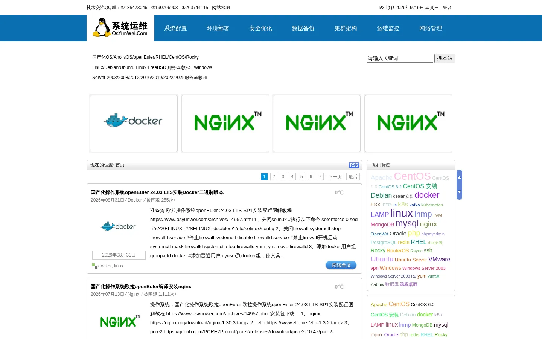Open the 网站地图 link

221,8
